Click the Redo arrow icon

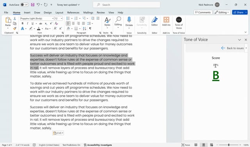click(46, 5)
